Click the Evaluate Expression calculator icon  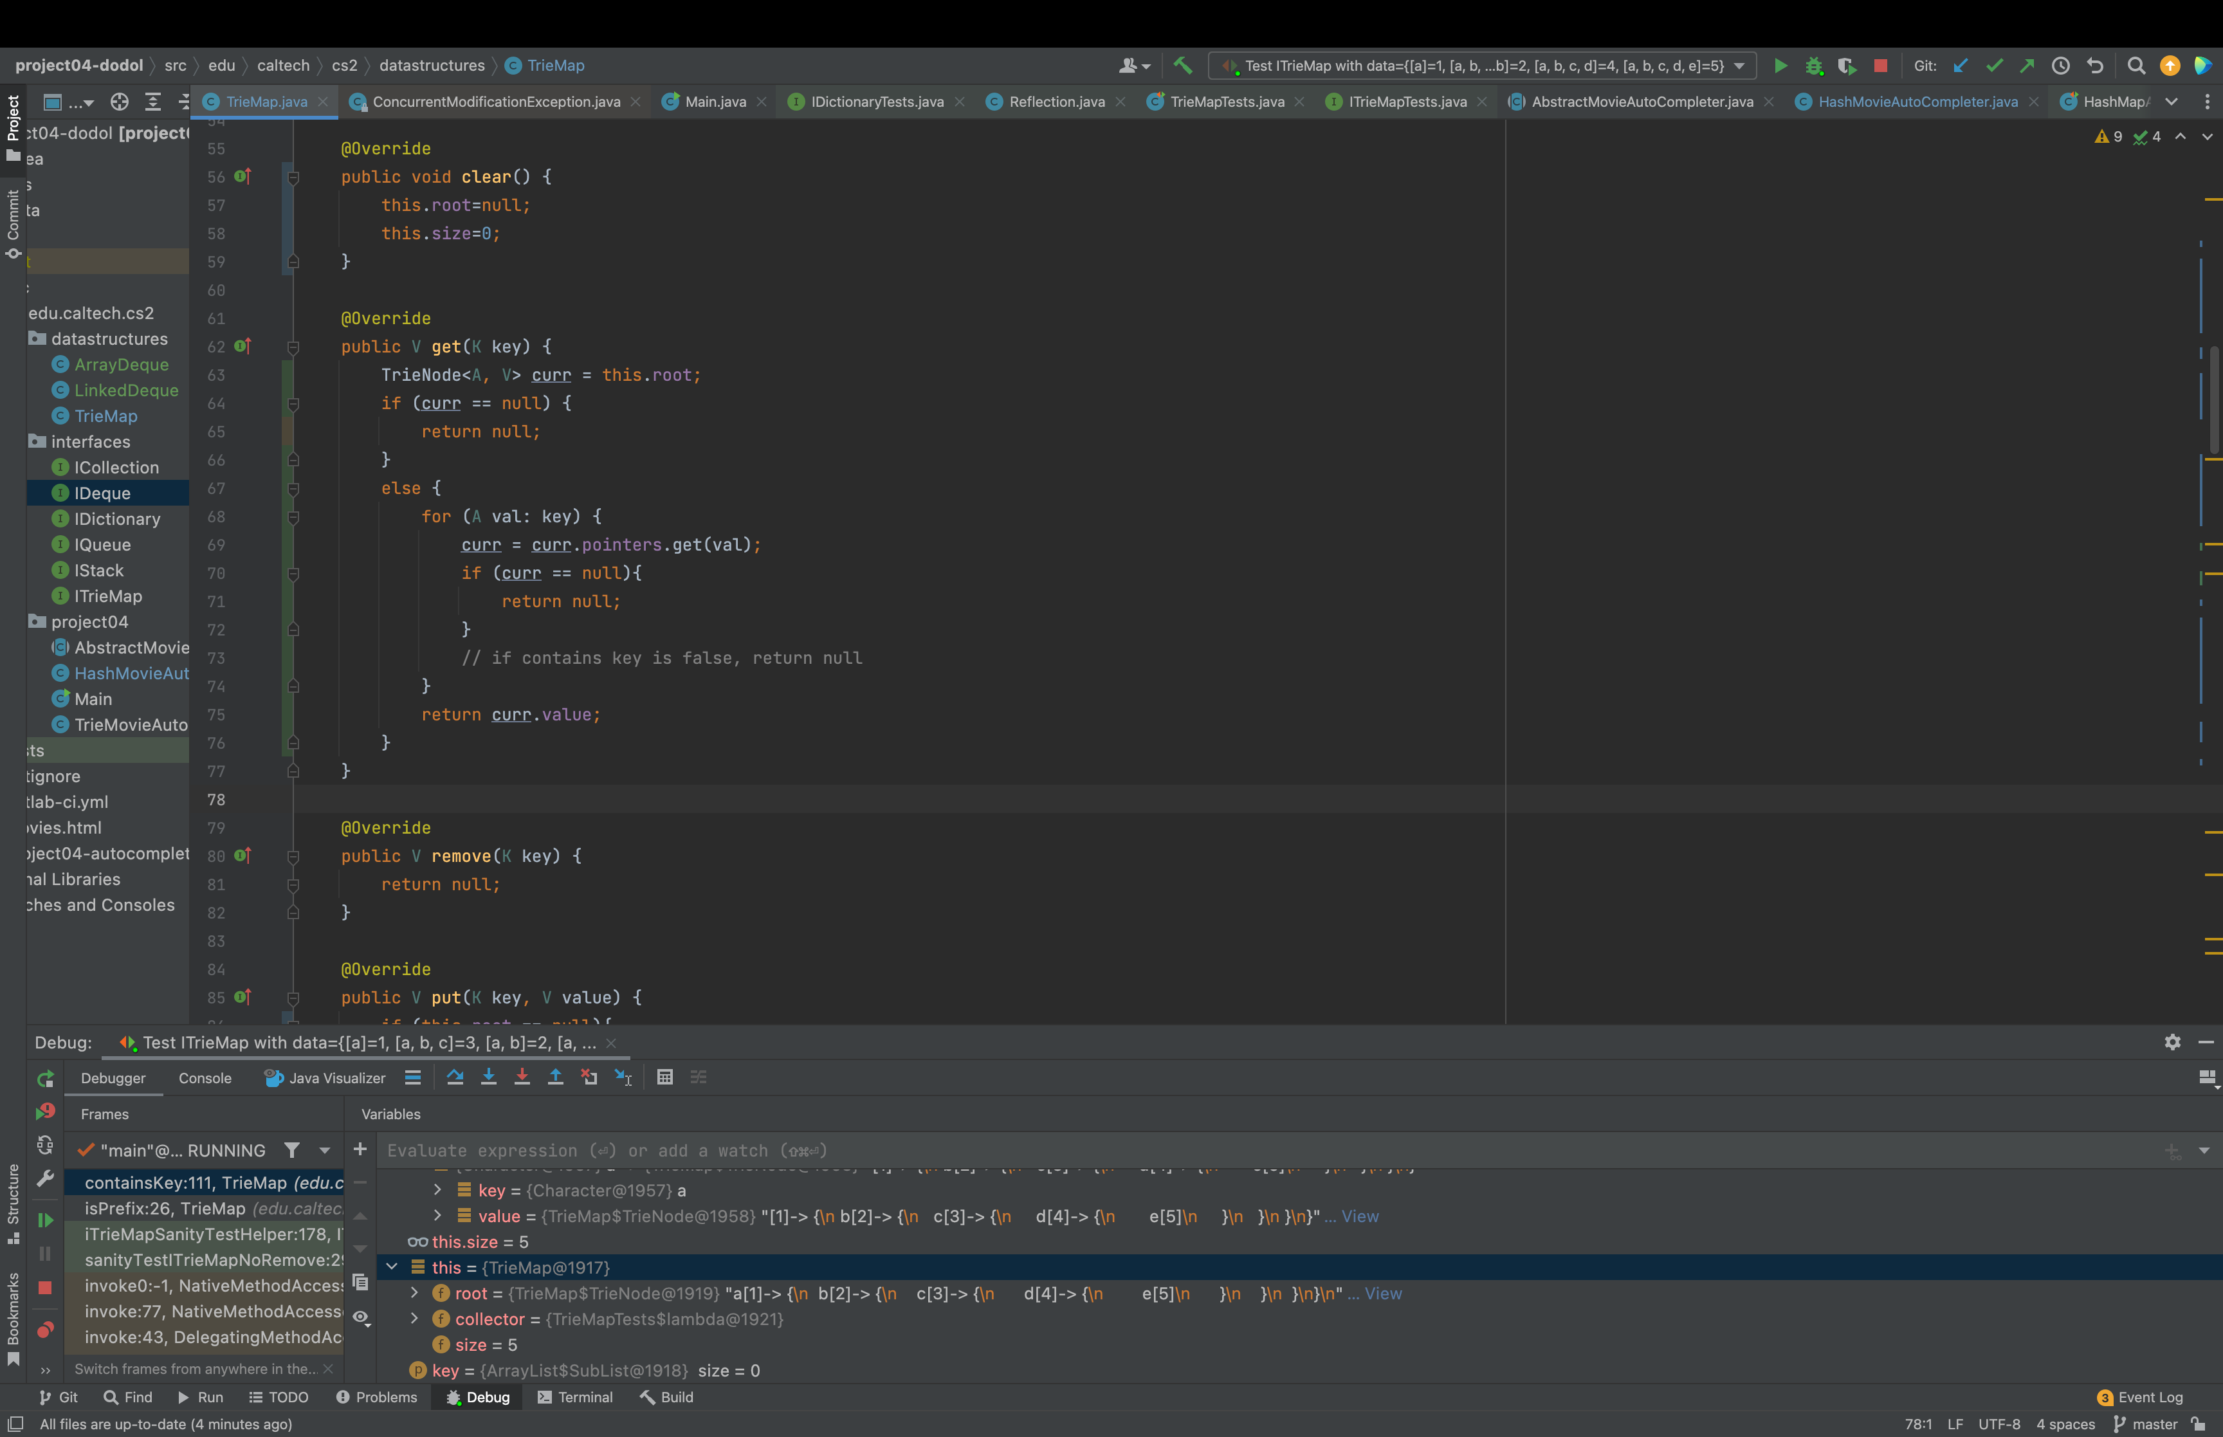664,1078
